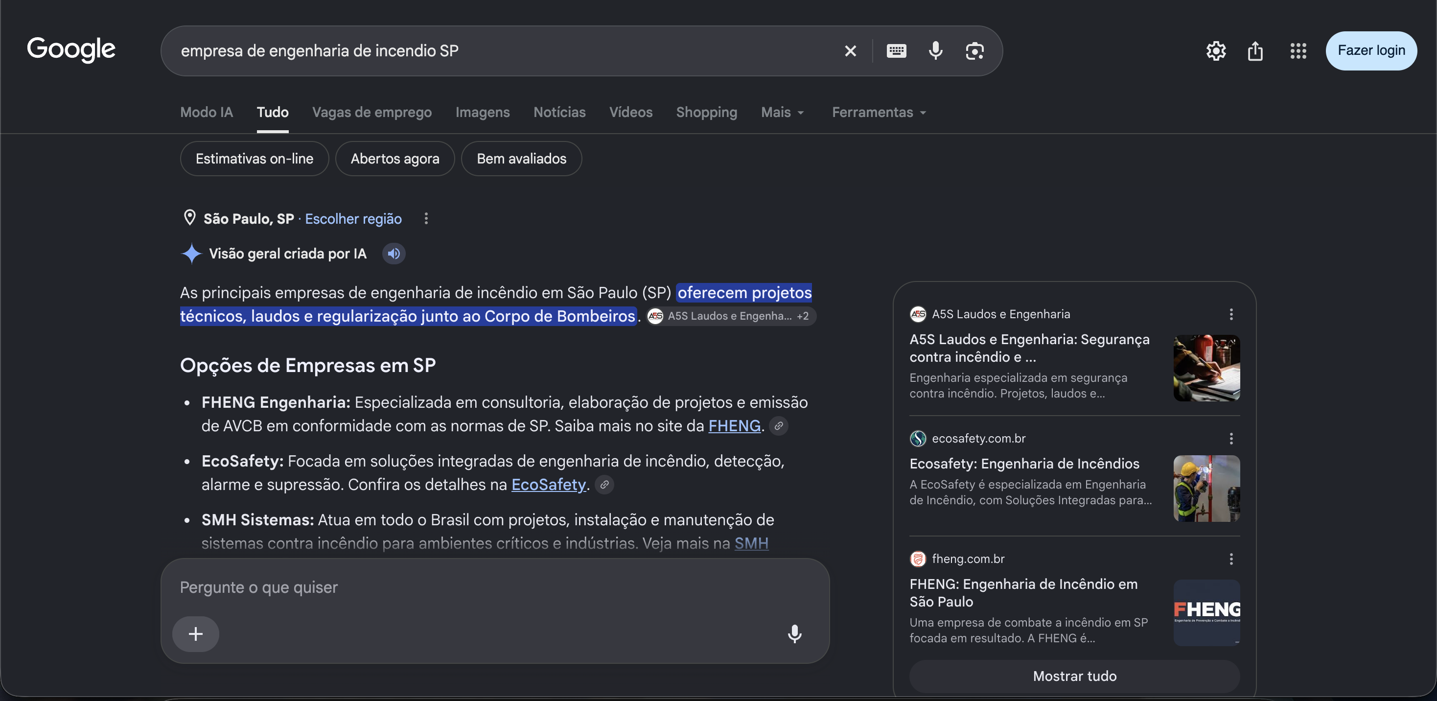Open FHENG: Engenharia de Incêndio em São Paulo result
This screenshot has height=701, width=1437.
(1023, 593)
